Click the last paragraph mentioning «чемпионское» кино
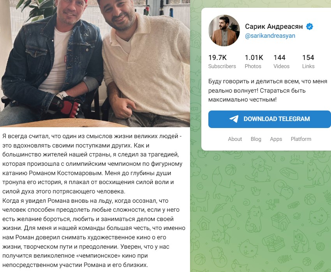Image resolution: width=331 pixels, height=272 pixels. pyautogui.click(x=93, y=233)
